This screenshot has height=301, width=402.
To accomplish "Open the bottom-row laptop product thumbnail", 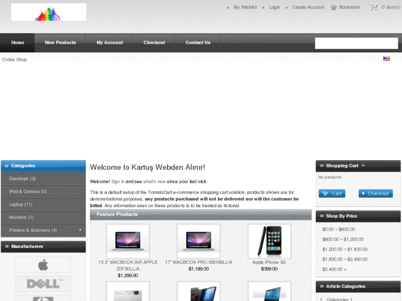I will [x=269, y=291].
